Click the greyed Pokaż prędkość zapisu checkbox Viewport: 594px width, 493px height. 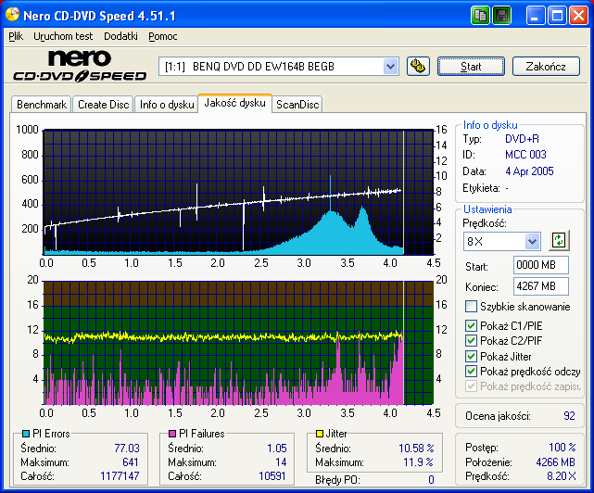tap(471, 386)
